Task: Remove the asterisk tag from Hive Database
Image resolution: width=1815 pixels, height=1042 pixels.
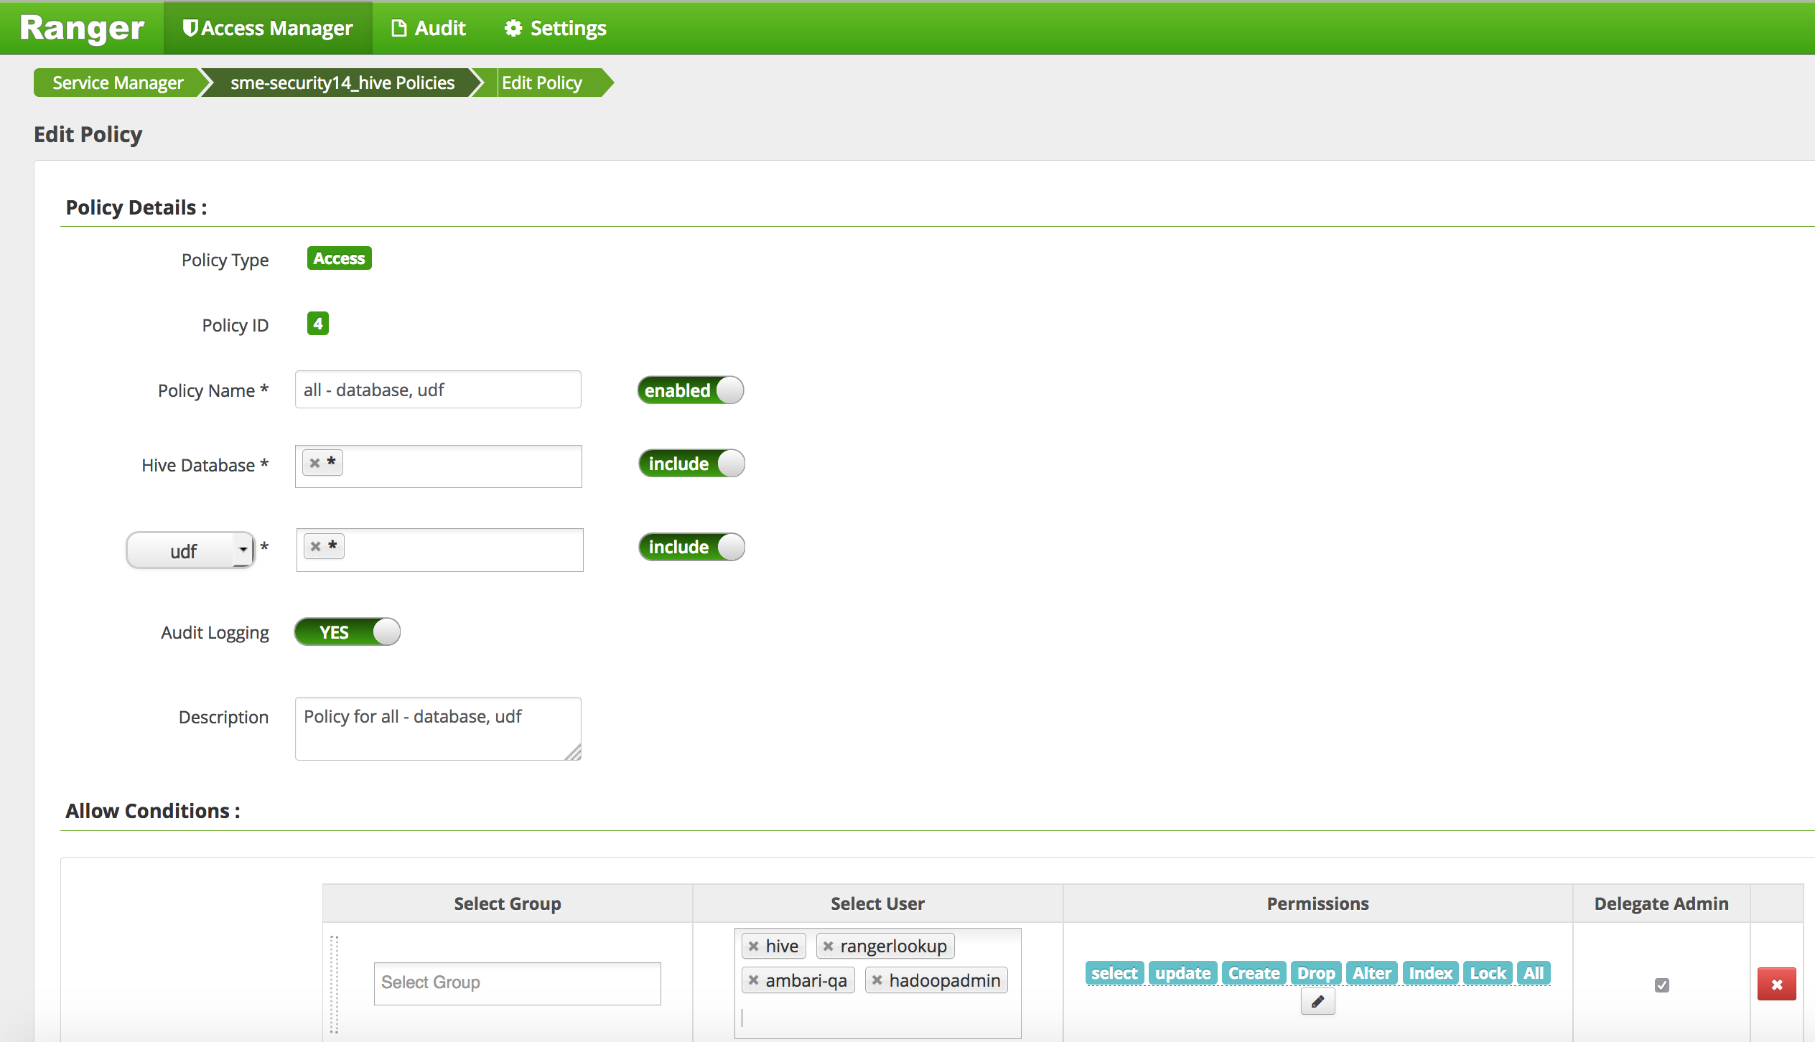Action: coord(314,464)
